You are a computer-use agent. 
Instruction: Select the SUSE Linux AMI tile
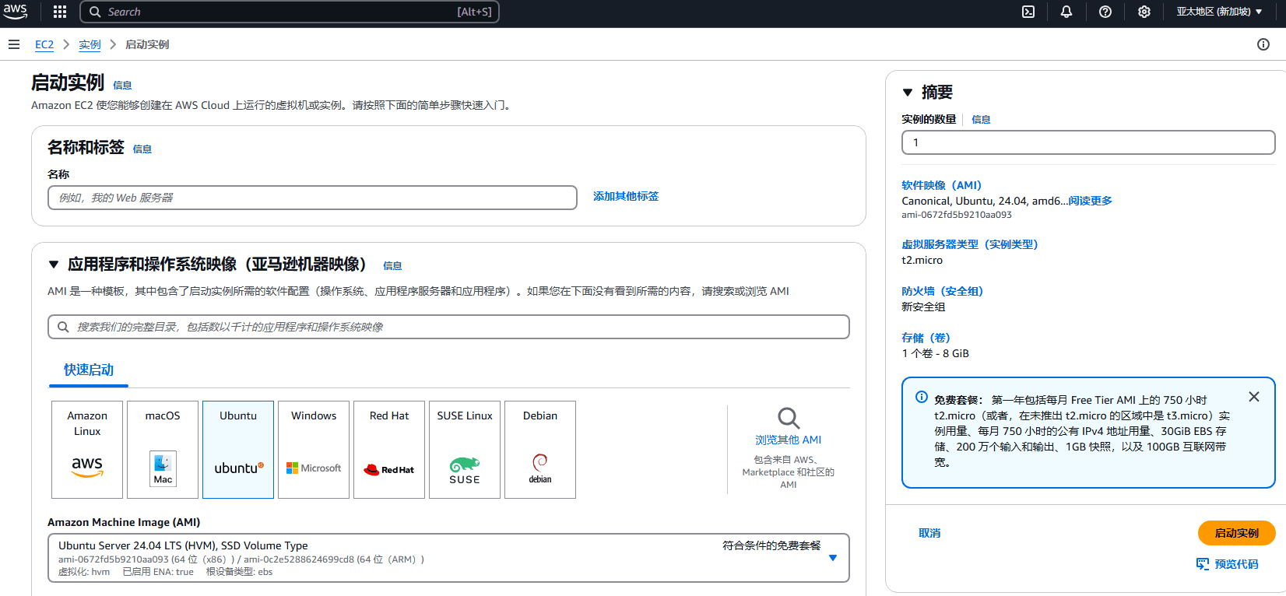click(x=465, y=450)
